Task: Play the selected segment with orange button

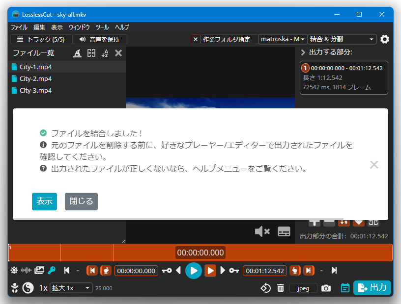Action: tap(210, 271)
